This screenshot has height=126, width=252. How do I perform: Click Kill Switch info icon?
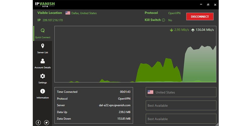click(163, 20)
